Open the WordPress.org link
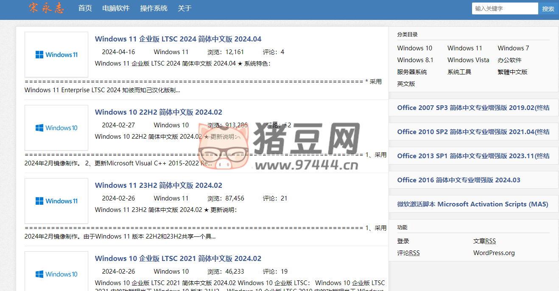Viewport: 559px width, 291px height. tap(493, 253)
